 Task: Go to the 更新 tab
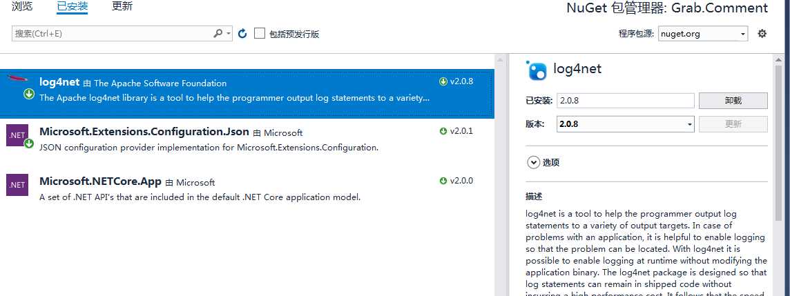coord(122,6)
